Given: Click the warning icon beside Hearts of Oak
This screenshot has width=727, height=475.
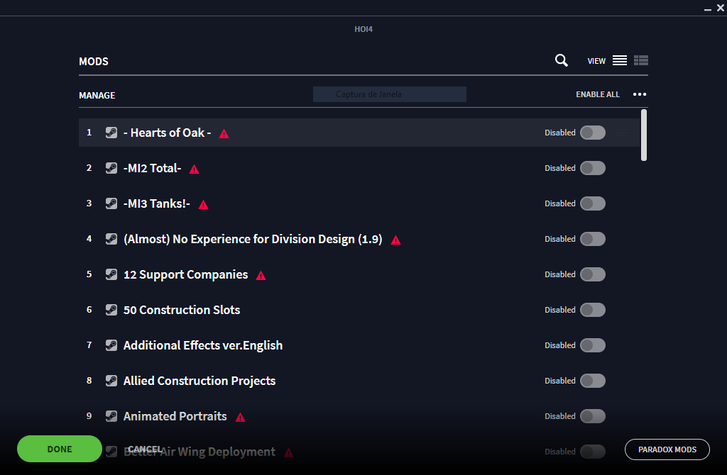Looking at the screenshot, I should click(x=224, y=133).
